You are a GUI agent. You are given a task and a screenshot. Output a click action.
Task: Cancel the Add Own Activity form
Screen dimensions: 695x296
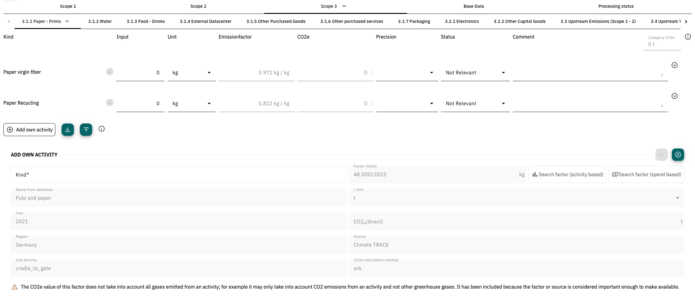pos(678,155)
